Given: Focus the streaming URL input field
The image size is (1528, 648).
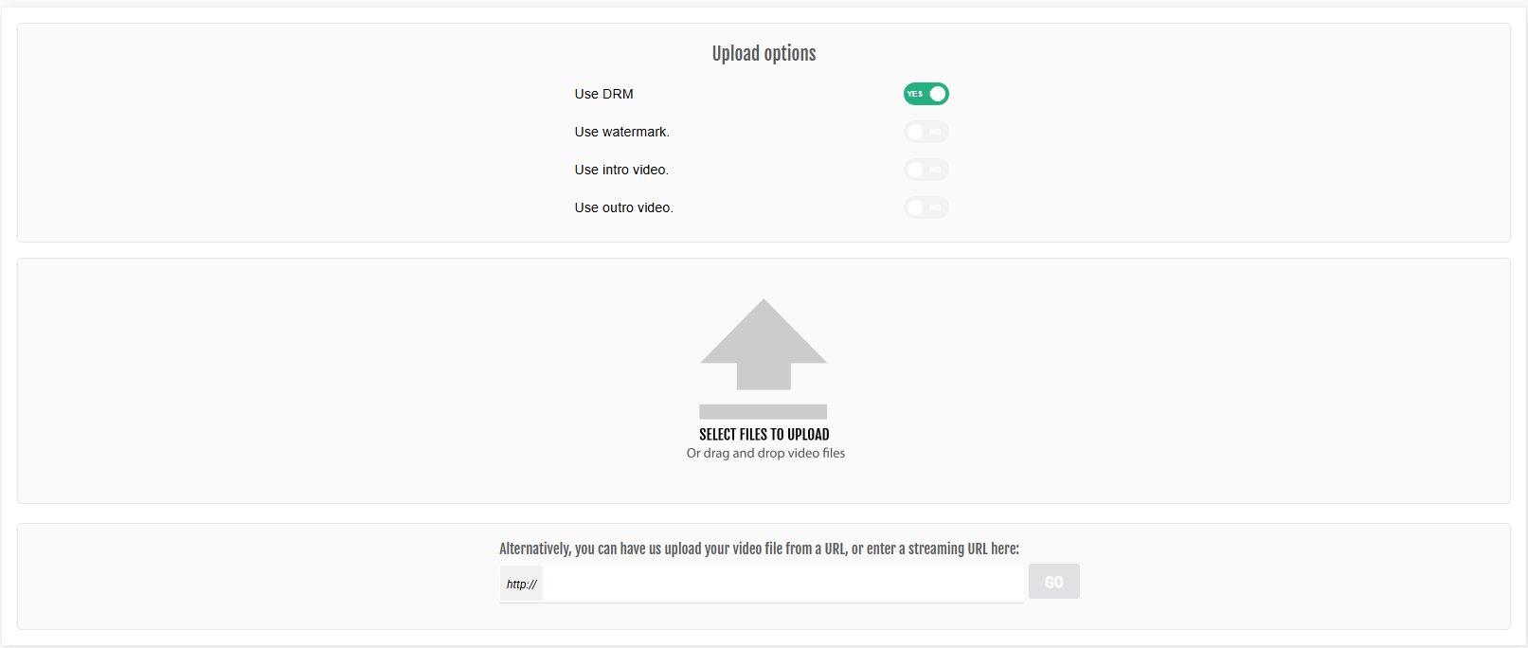Looking at the screenshot, I should click(783, 584).
